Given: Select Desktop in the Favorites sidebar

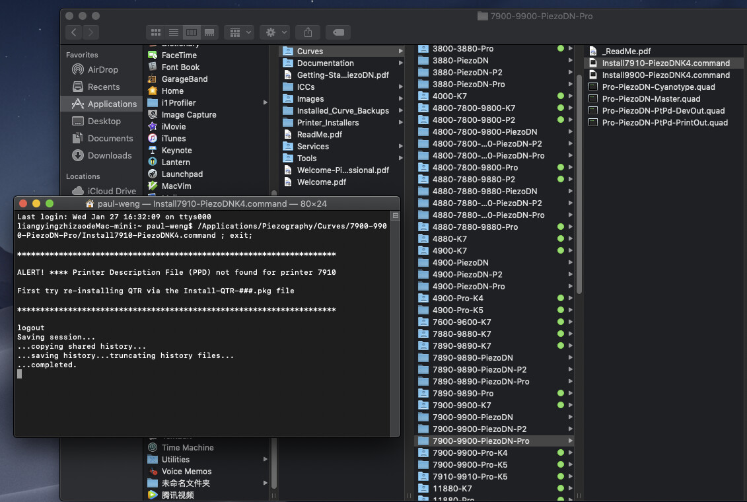Looking at the screenshot, I should [104, 121].
